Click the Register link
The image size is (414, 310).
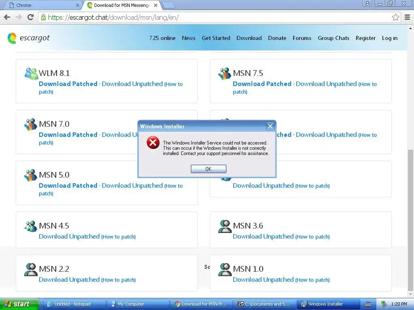365,38
